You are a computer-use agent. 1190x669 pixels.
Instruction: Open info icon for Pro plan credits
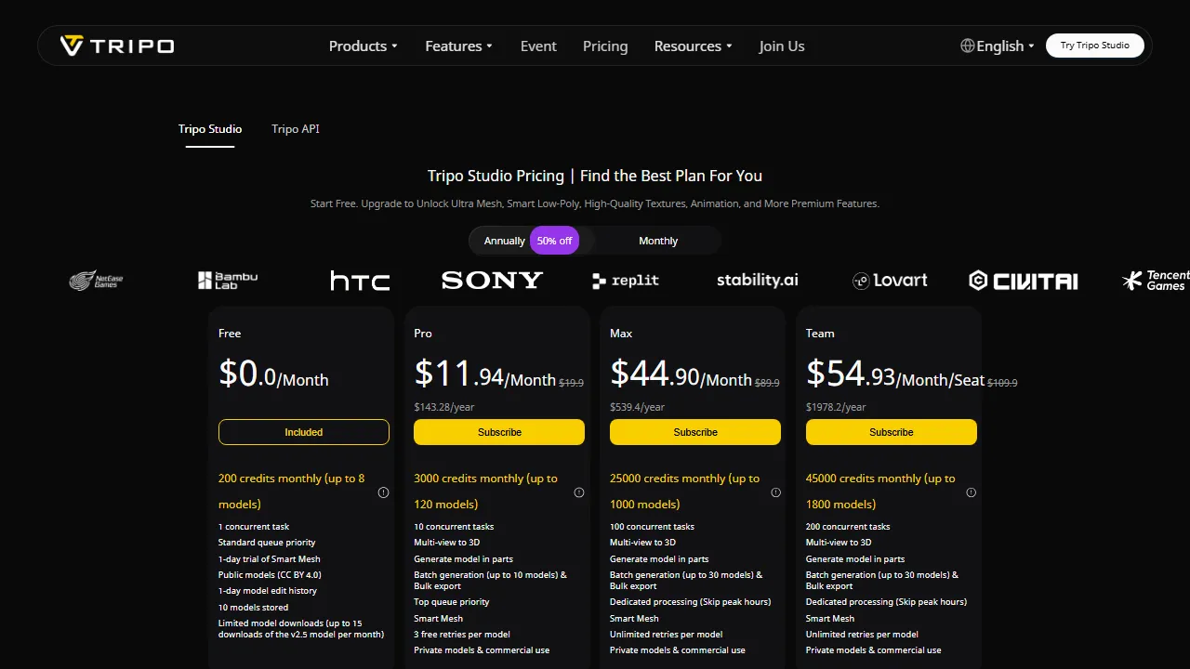tap(579, 492)
